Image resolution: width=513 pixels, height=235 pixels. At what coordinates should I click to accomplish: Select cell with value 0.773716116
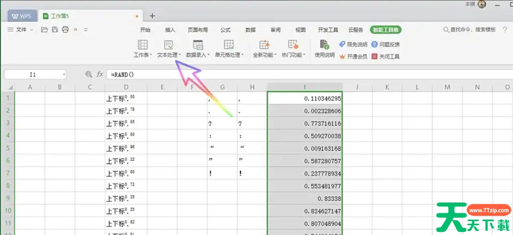coord(305,123)
